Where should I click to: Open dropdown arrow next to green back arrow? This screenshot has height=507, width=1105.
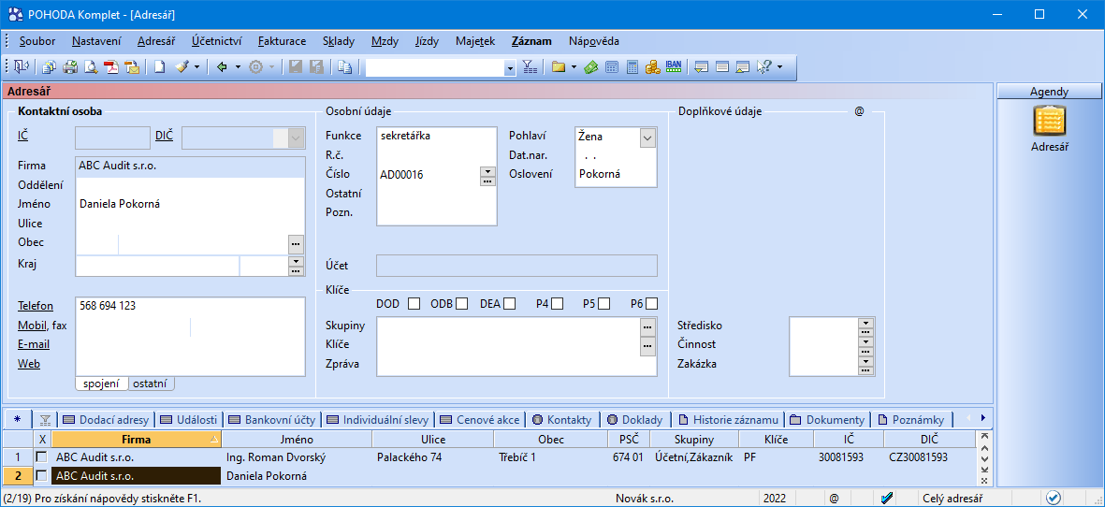click(239, 67)
